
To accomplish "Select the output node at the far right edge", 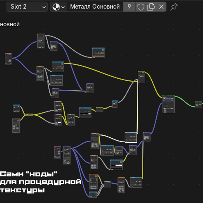I will point(198,104).
